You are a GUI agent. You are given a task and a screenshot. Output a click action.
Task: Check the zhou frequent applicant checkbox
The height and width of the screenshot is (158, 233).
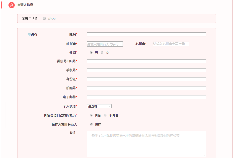point(44,18)
